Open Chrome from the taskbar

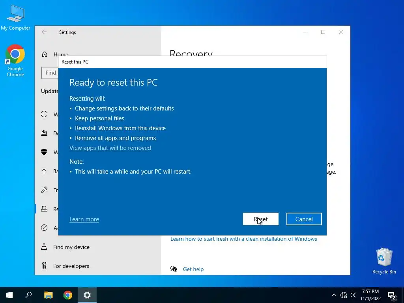click(x=68, y=295)
